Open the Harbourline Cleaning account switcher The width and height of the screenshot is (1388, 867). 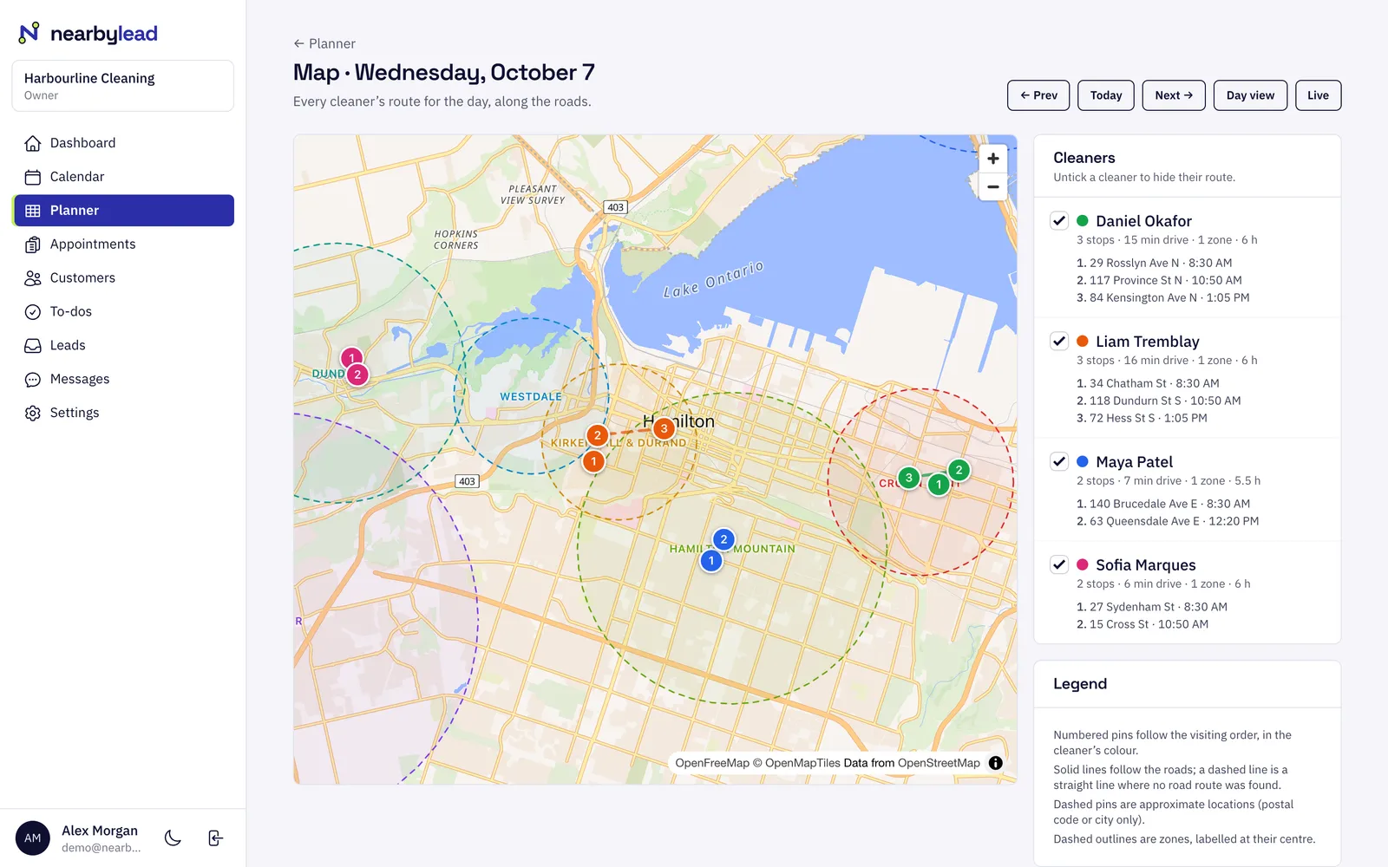(123, 86)
